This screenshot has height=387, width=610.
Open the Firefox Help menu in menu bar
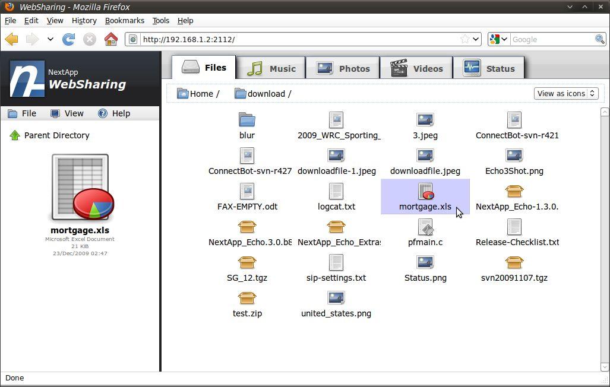(x=185, y=21)
